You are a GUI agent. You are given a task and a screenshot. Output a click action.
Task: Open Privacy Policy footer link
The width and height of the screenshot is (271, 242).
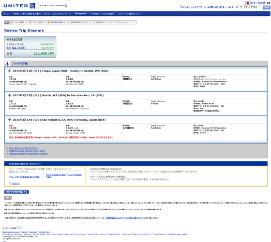pos(114,234)
